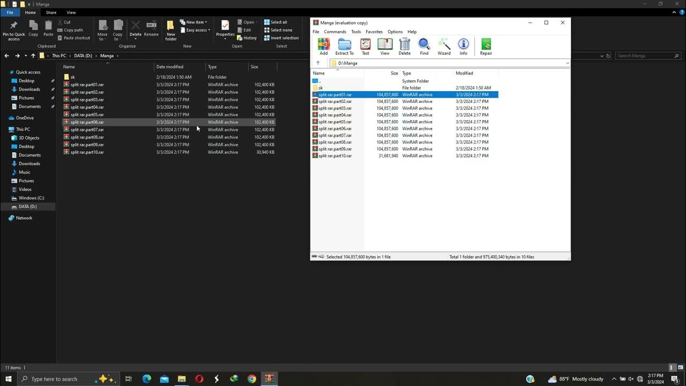Open Opera browser from taskbar
The image size is (686, 386).
(x=199, y=379)
